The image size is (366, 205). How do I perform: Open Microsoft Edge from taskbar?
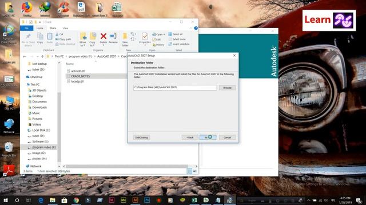pyautogui.click(x=41, y=200)
